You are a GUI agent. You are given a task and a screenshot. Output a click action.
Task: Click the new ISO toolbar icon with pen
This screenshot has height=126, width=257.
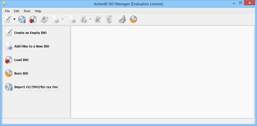(x=8, y=19)
